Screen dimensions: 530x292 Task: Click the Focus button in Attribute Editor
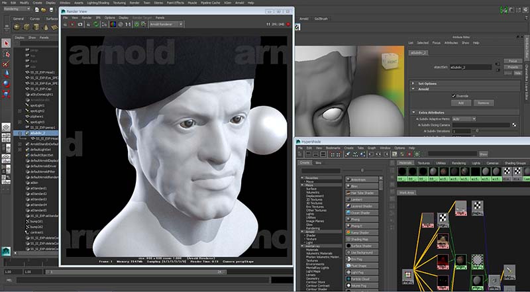click(x=513, y=61)
